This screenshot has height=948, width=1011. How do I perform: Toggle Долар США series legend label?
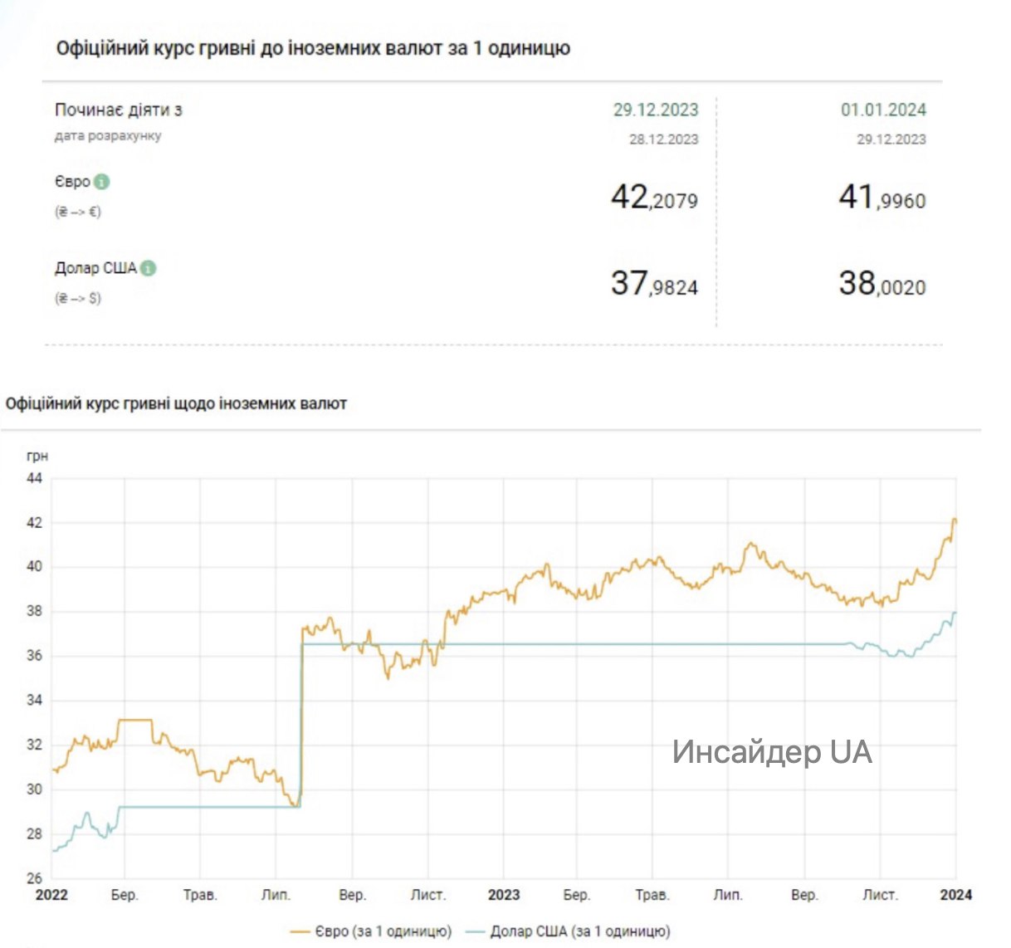[569, 931]
